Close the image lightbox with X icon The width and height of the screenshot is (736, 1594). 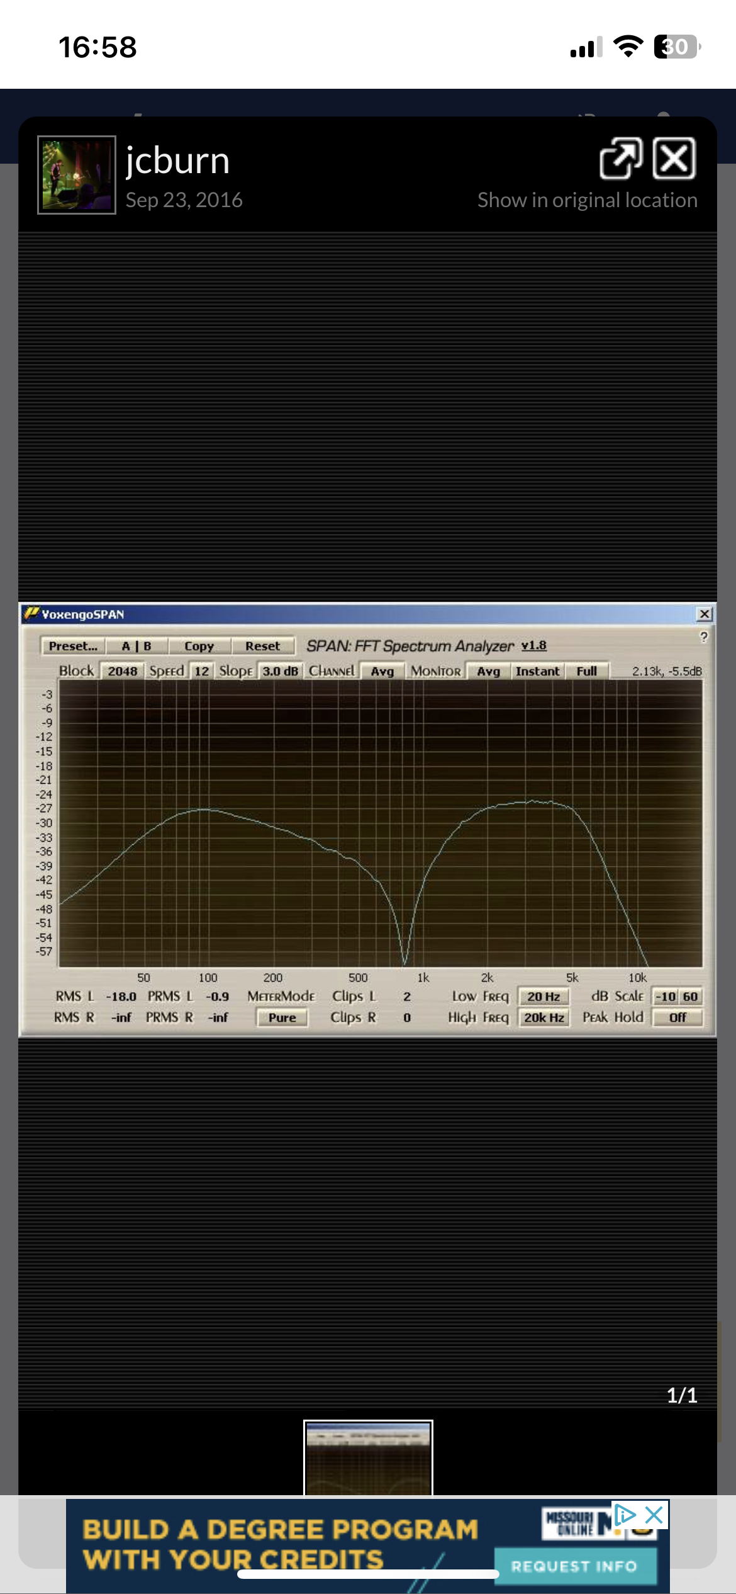click(x=674, y=159)
